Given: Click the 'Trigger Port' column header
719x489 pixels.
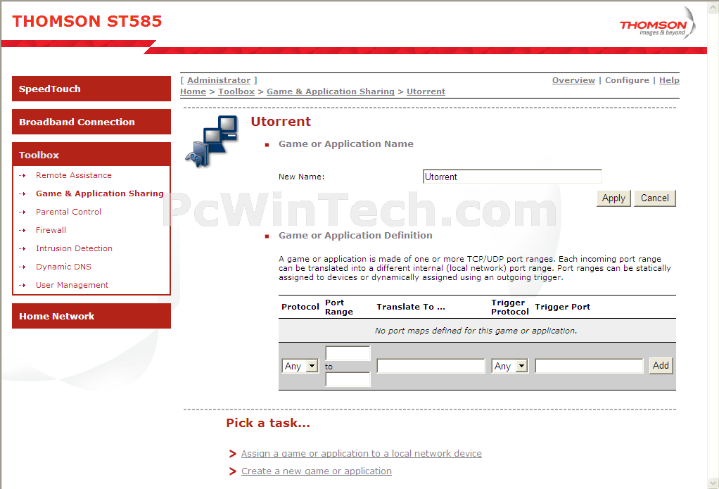Looking at the screenshot, I should point(563,307).
